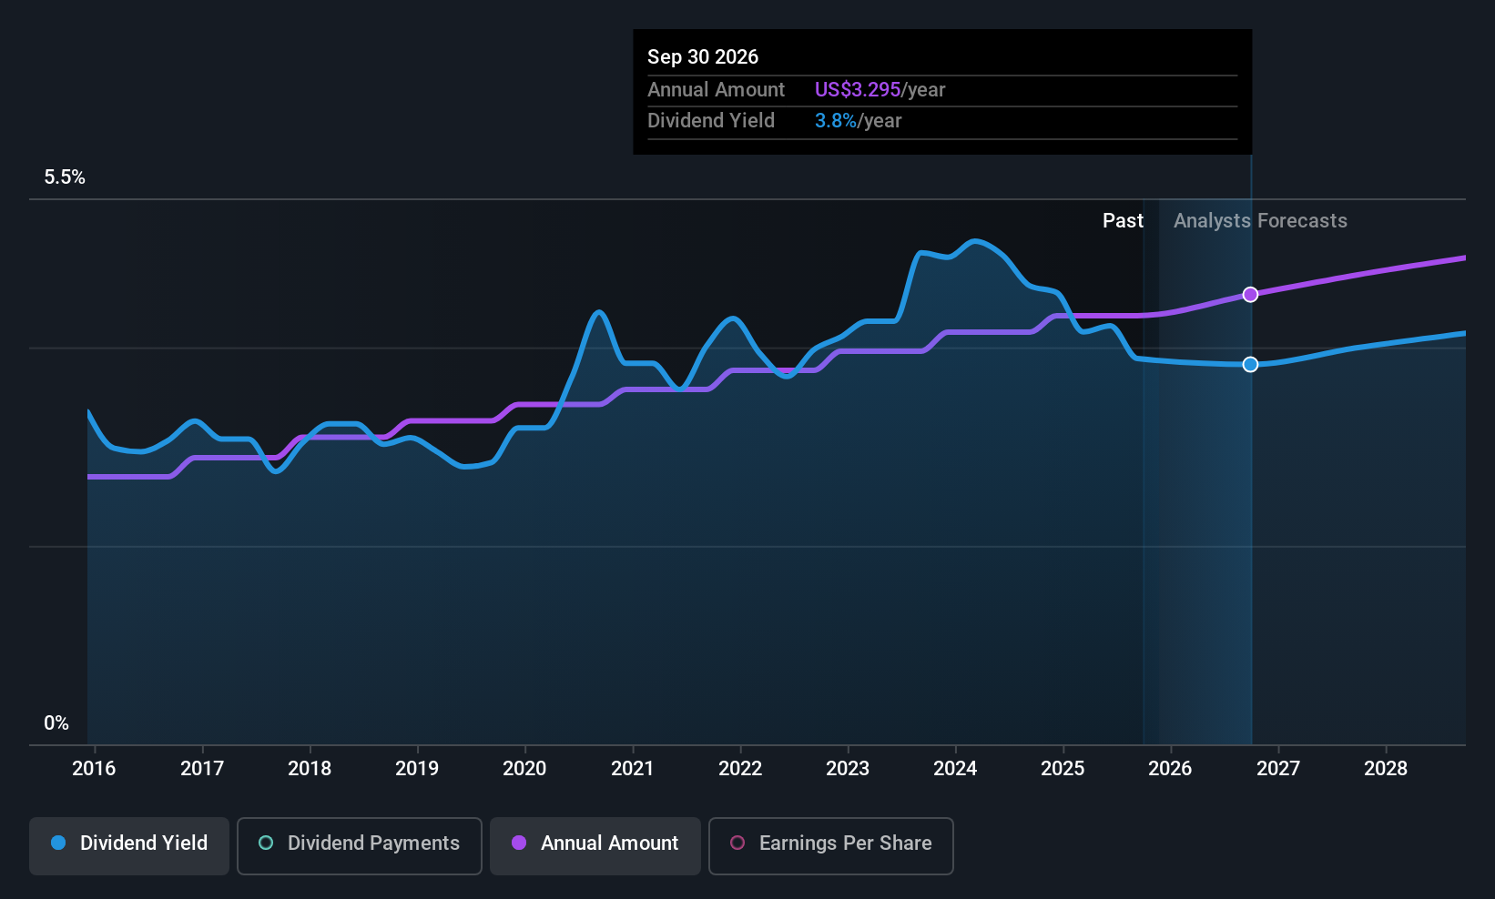1495x899 pixels.
Task: Toggle the Annual Amount legend series
Action: (595, 843)
